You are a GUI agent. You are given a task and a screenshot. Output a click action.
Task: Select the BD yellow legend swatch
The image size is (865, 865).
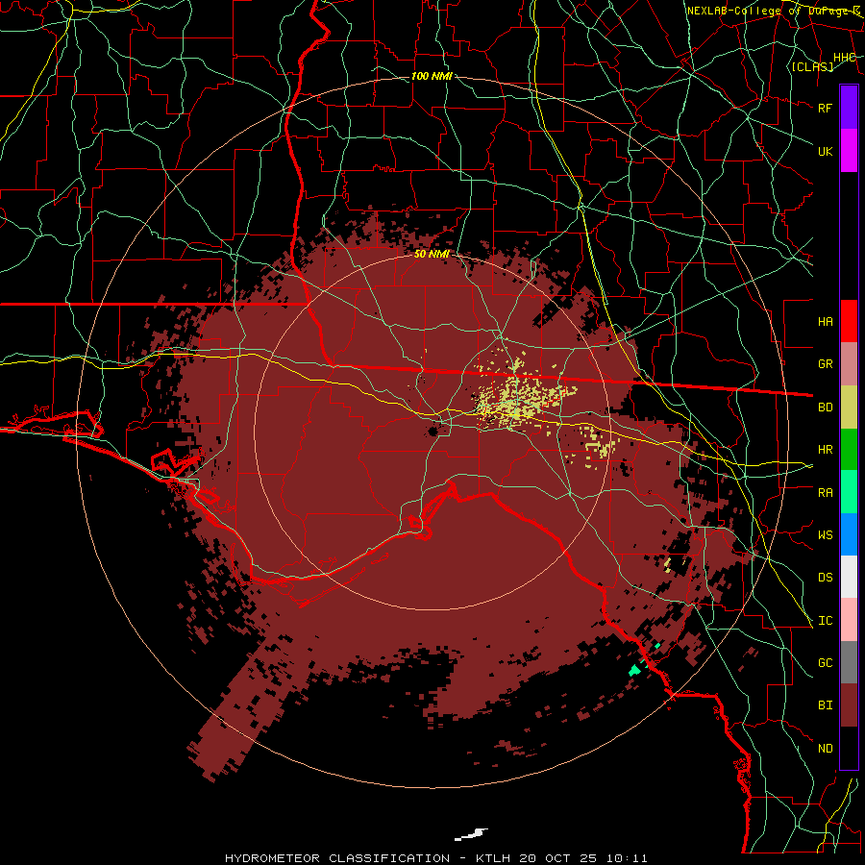coord(849,408)
